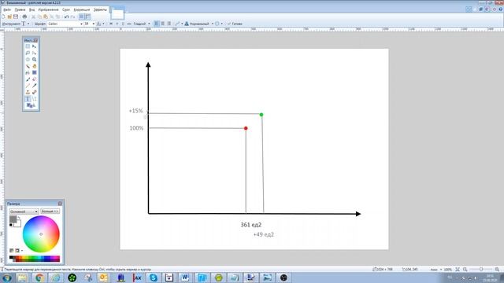
Task: Click the secondary white color swatch
Action: pos(18,224)
